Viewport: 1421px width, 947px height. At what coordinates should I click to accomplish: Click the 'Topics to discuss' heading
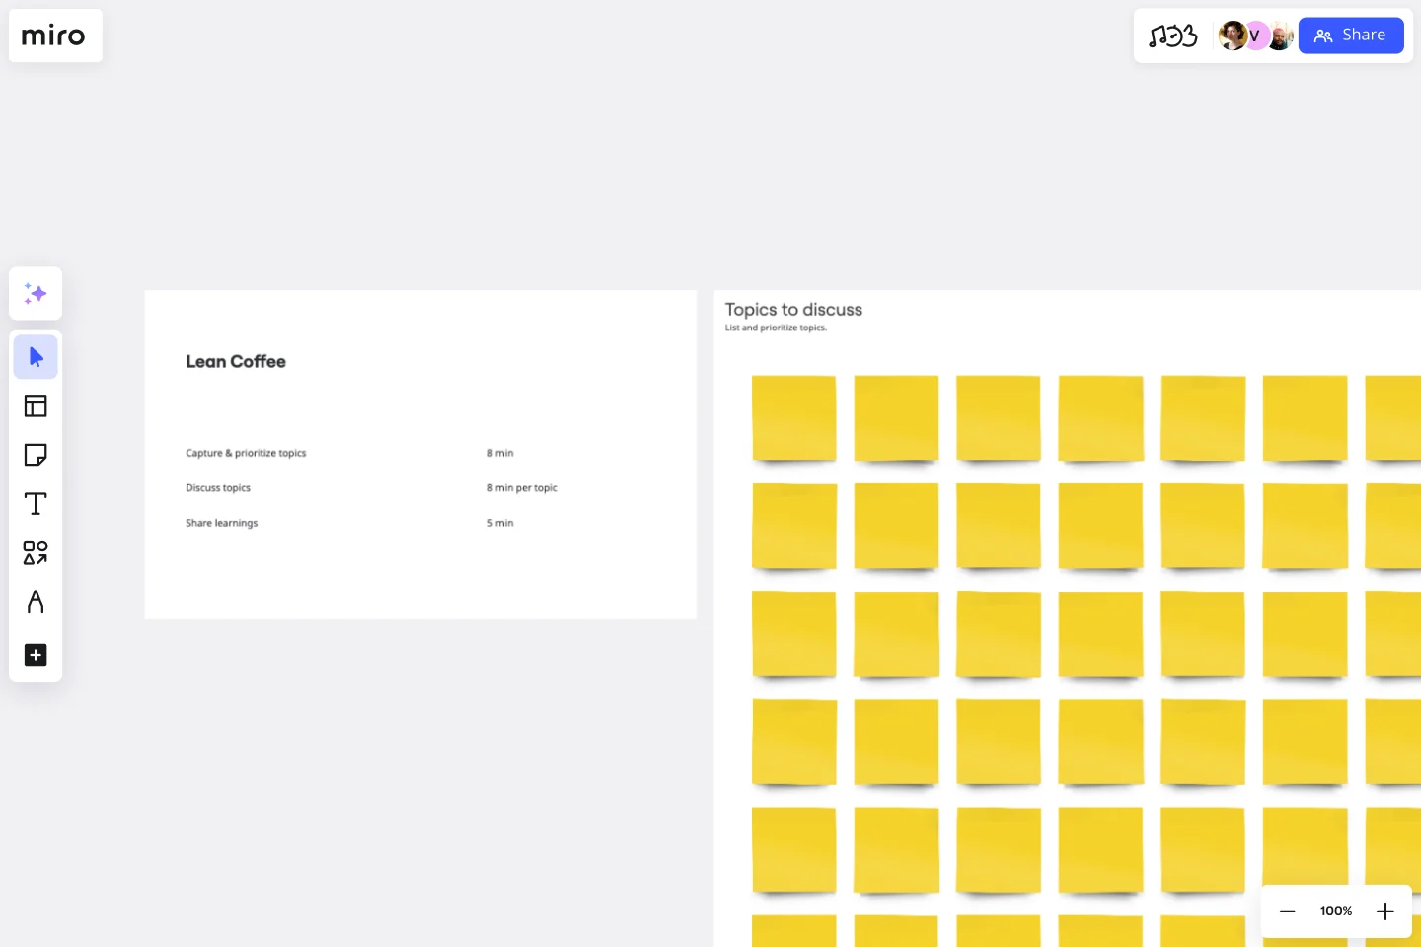tap(793, 310)
